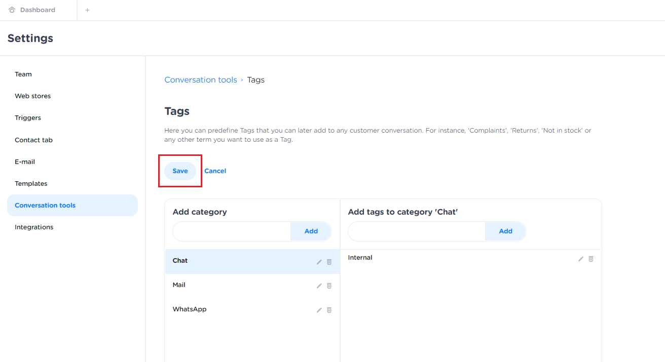
Task: Go to Web stores settings
Action: [x=33, y=96]
